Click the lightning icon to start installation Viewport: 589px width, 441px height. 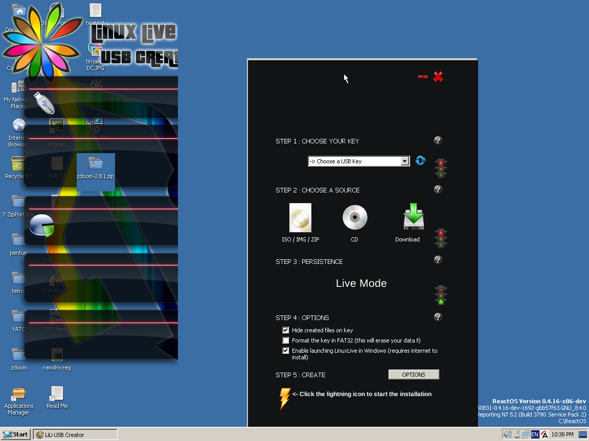pyautogui.click(x=285, y=399)
